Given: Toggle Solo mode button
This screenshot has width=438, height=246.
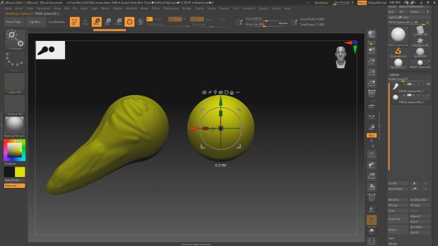Looking at the screenshot, I should [372, 231].
